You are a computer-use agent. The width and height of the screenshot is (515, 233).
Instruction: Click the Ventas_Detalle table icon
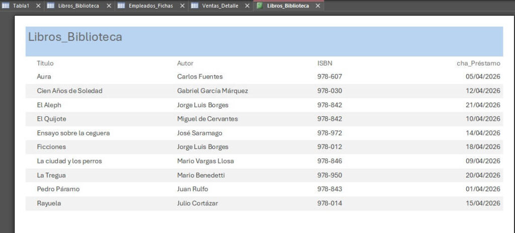(x=195, y=6)
